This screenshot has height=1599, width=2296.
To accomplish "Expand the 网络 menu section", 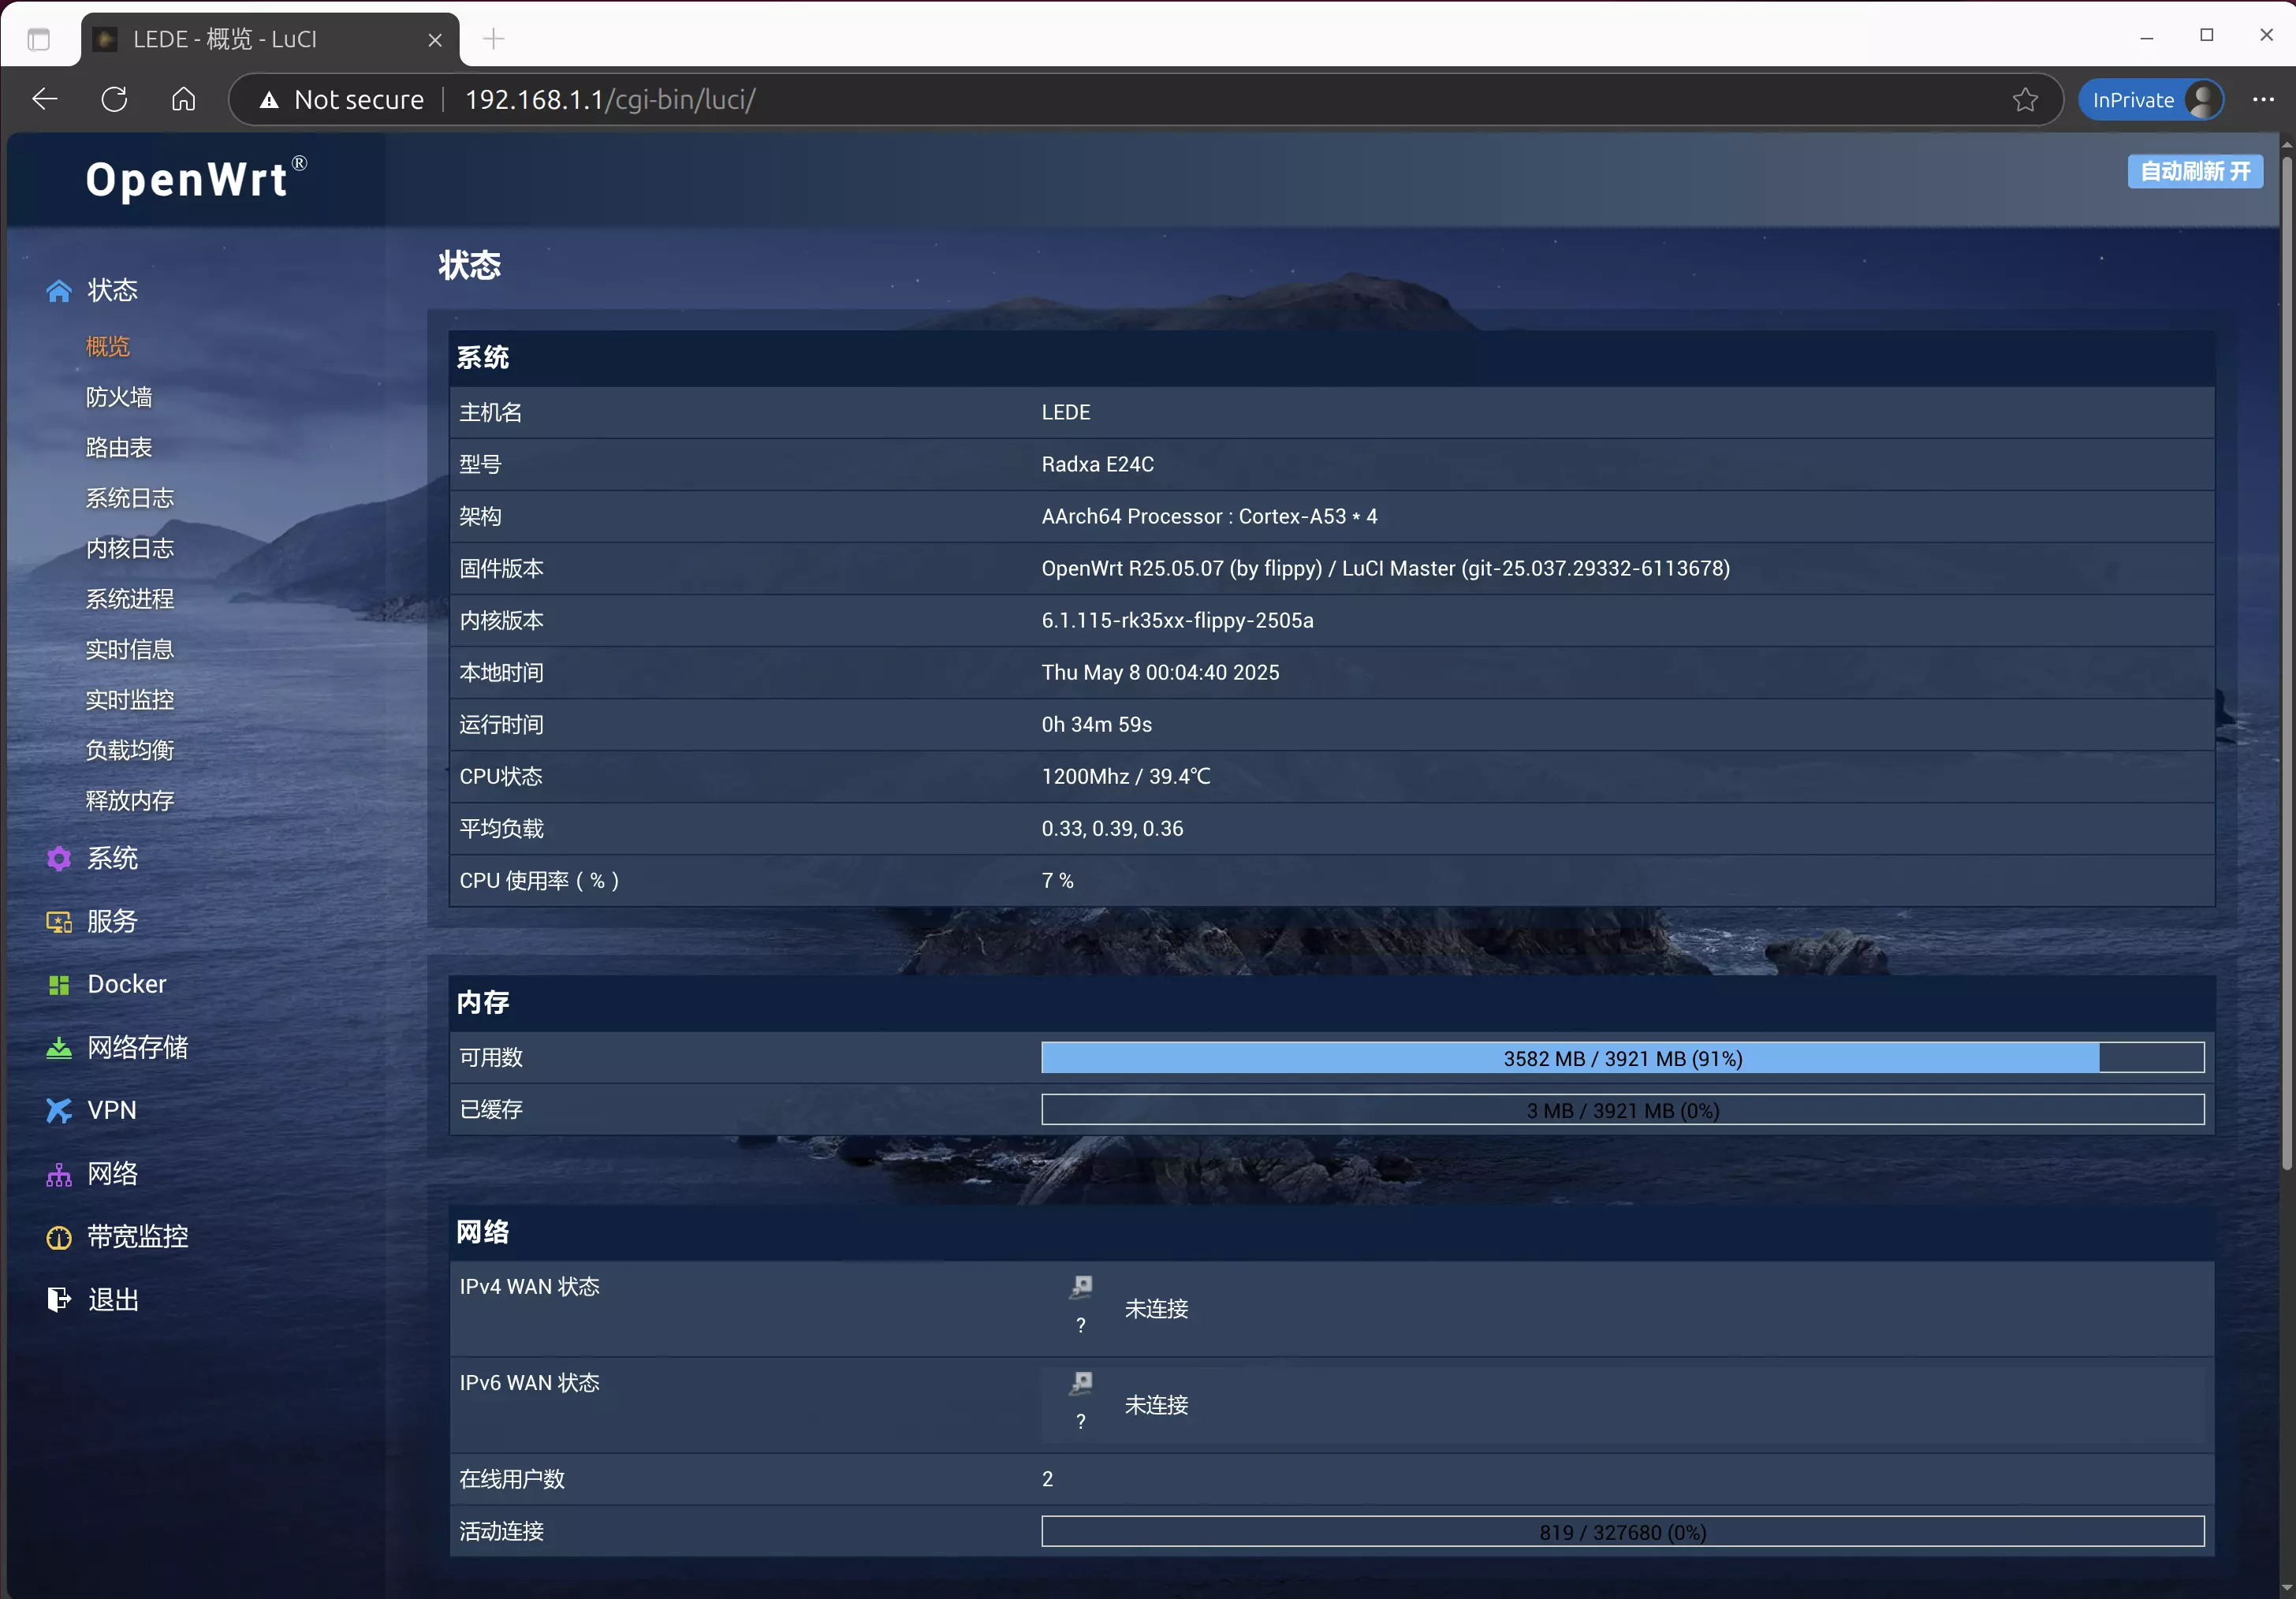I will coord(112,1175).
